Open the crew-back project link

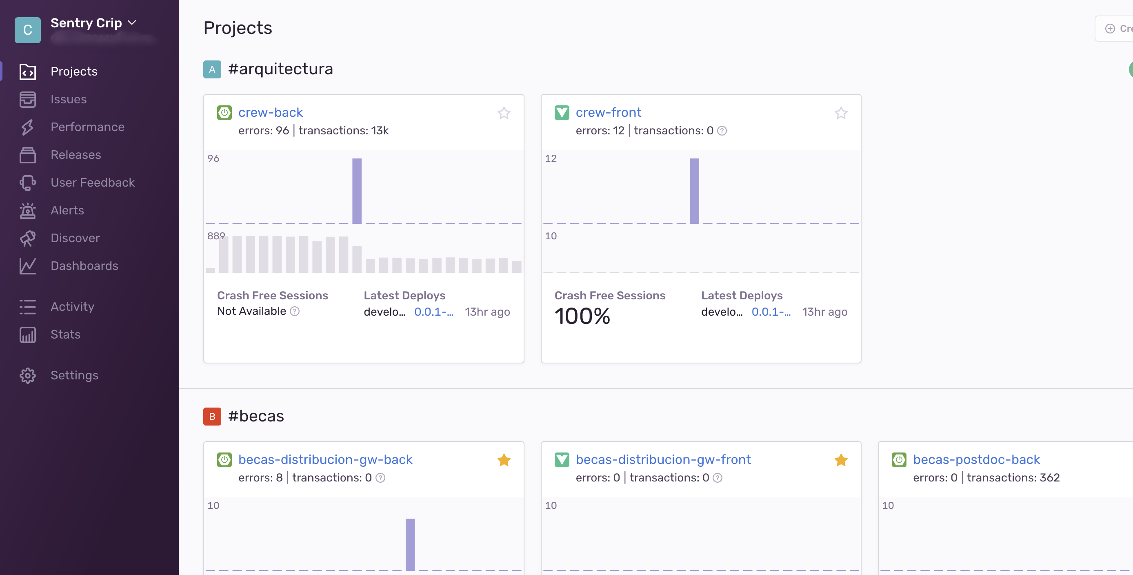pyautogui.click(x=270, y=112)
